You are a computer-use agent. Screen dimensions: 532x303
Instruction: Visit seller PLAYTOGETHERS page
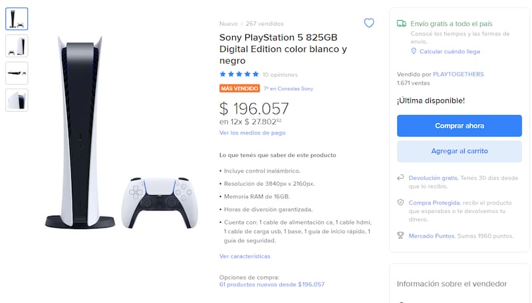point(458,73)
